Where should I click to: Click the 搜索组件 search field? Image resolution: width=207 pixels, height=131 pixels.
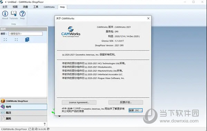click(x=26, y=34)
